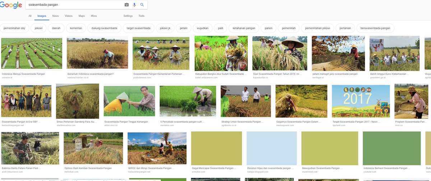This screenshot has height=181, width=431.
Task: Choose 'dukung swasembada' chip
Action: pos(104,28)
